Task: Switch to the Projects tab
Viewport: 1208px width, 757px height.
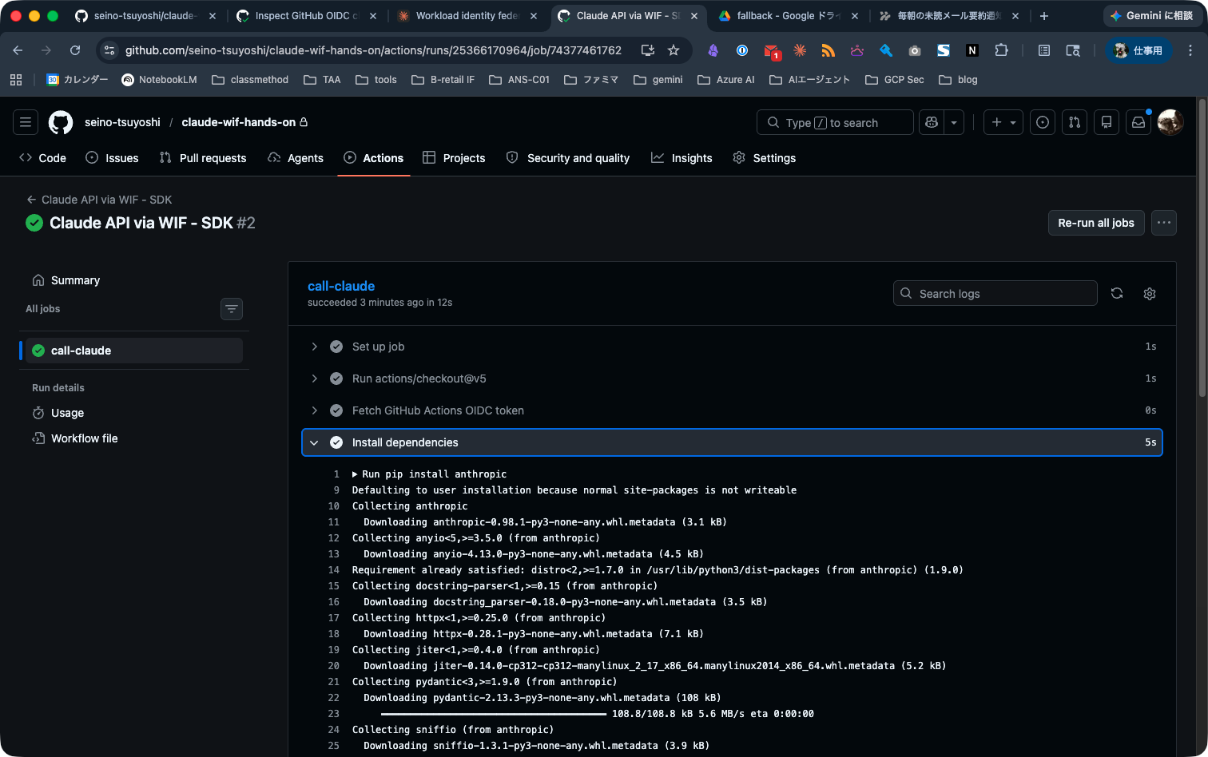Action: tap(454, 158)
